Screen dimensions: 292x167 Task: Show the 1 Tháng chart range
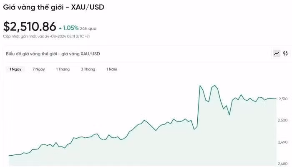(63, 69)
